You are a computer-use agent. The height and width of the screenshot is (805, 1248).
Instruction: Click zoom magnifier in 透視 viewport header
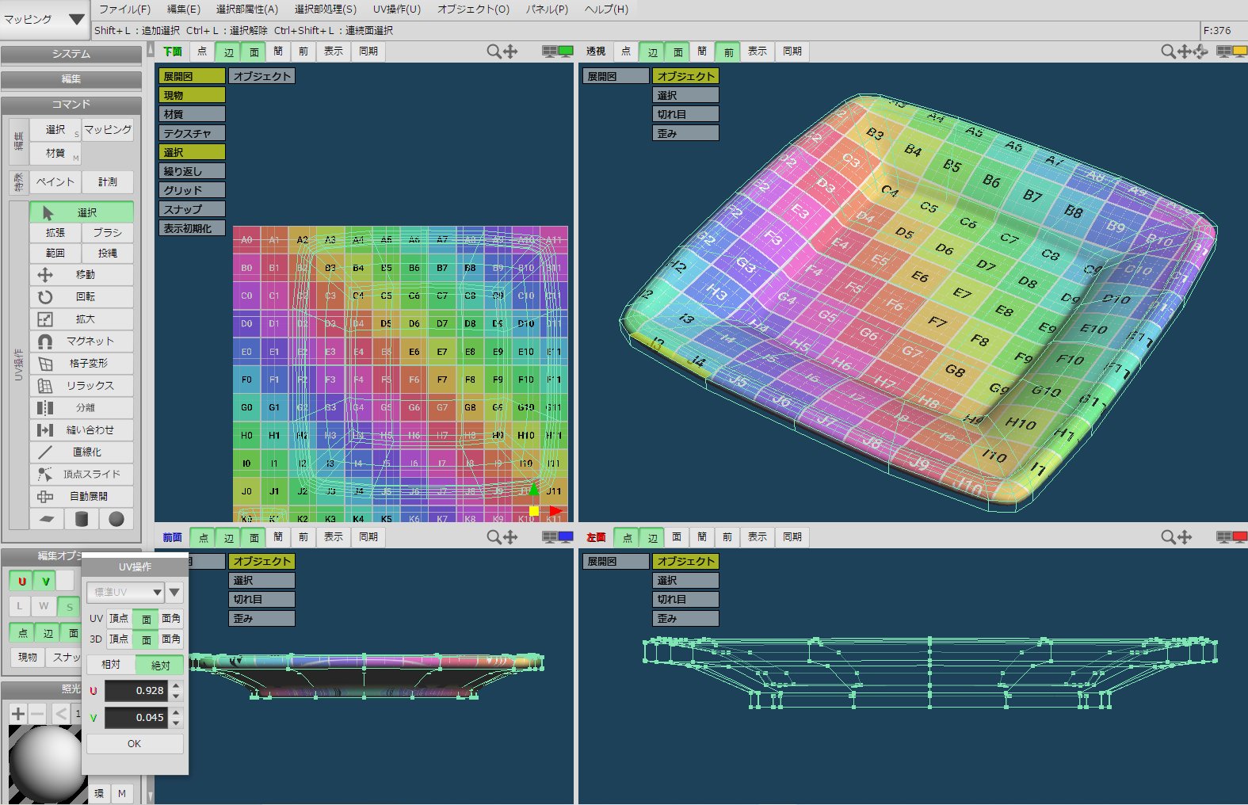coord(1168,52)
